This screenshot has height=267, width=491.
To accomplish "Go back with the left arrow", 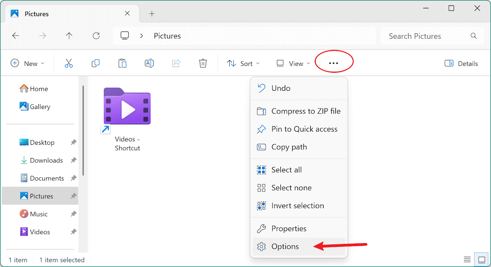I will click(16, 36).
